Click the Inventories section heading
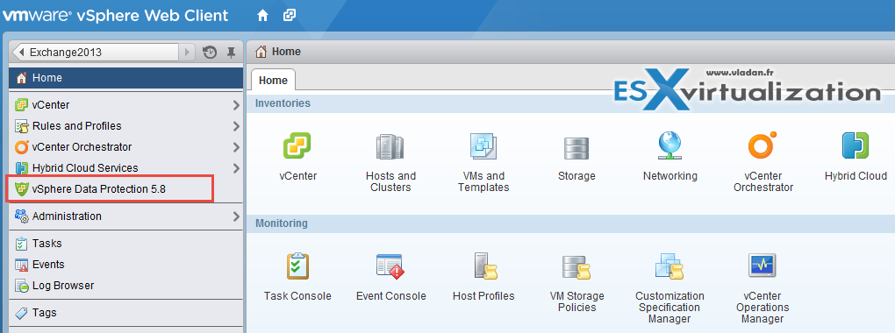 [283, 103]
